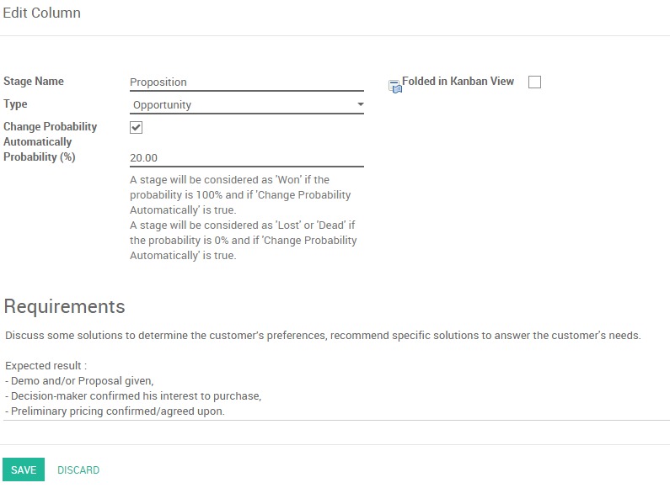Click the Stage Name label

34,82
